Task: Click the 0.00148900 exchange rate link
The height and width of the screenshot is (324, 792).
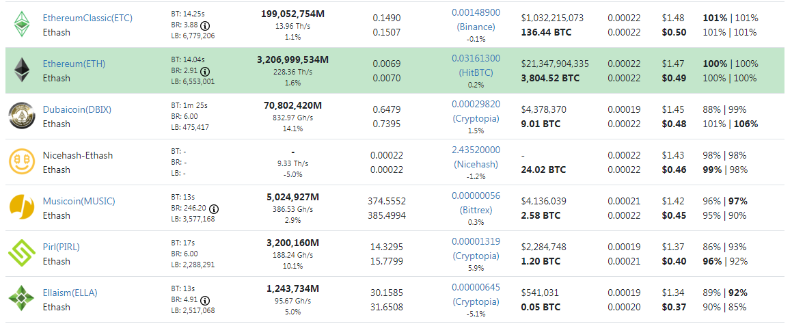Action: (476, 12)
